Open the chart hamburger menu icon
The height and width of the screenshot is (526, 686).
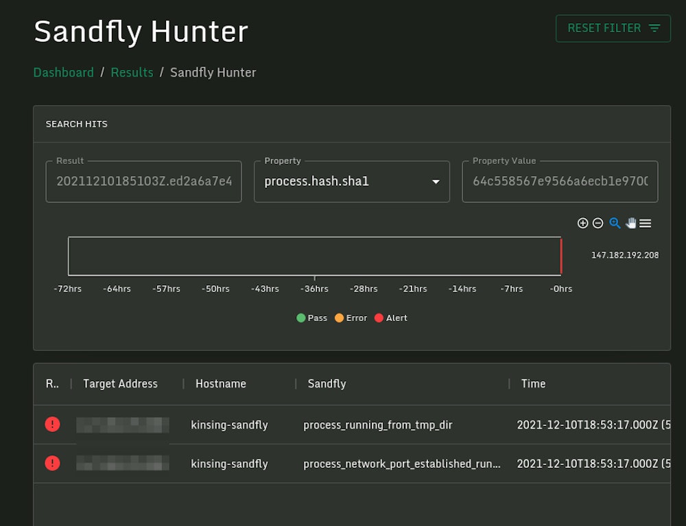tap(646, 223)
